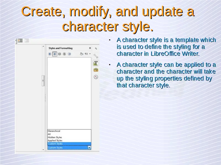
Task: Close the Styles and Formatting panel
Action: pyautogui.click(x=90, y=48)
